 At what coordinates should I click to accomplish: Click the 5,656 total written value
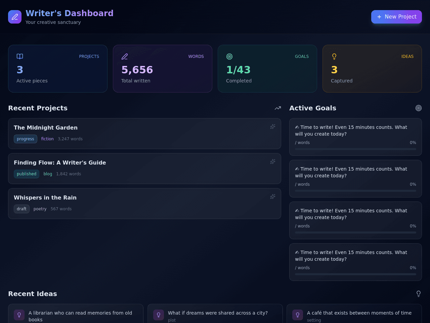137,70
